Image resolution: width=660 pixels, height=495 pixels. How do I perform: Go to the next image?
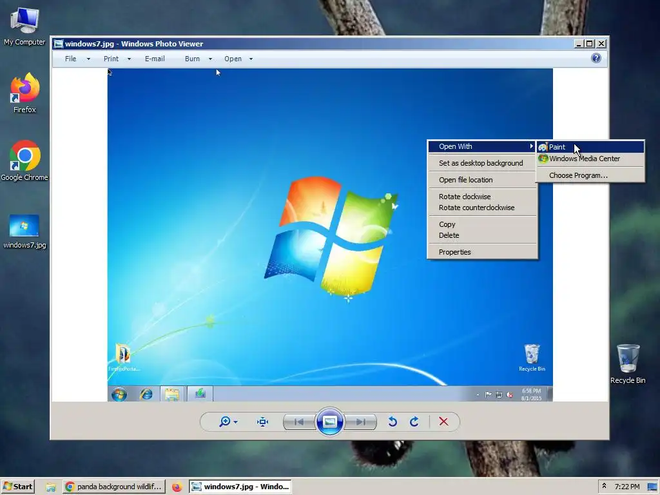(360, 422)
